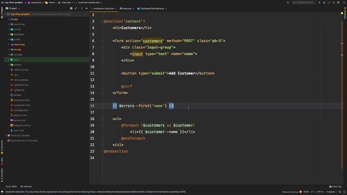The height and width of the screenshot is (195, 347).
Task: Open the TODO tool window tab
Action: pyautogui.click(x=11, y=186)
